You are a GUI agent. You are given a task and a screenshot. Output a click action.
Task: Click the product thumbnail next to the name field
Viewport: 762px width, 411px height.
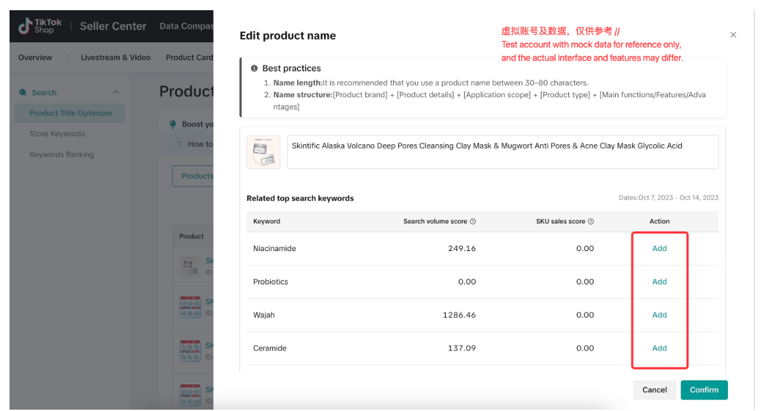263,152
